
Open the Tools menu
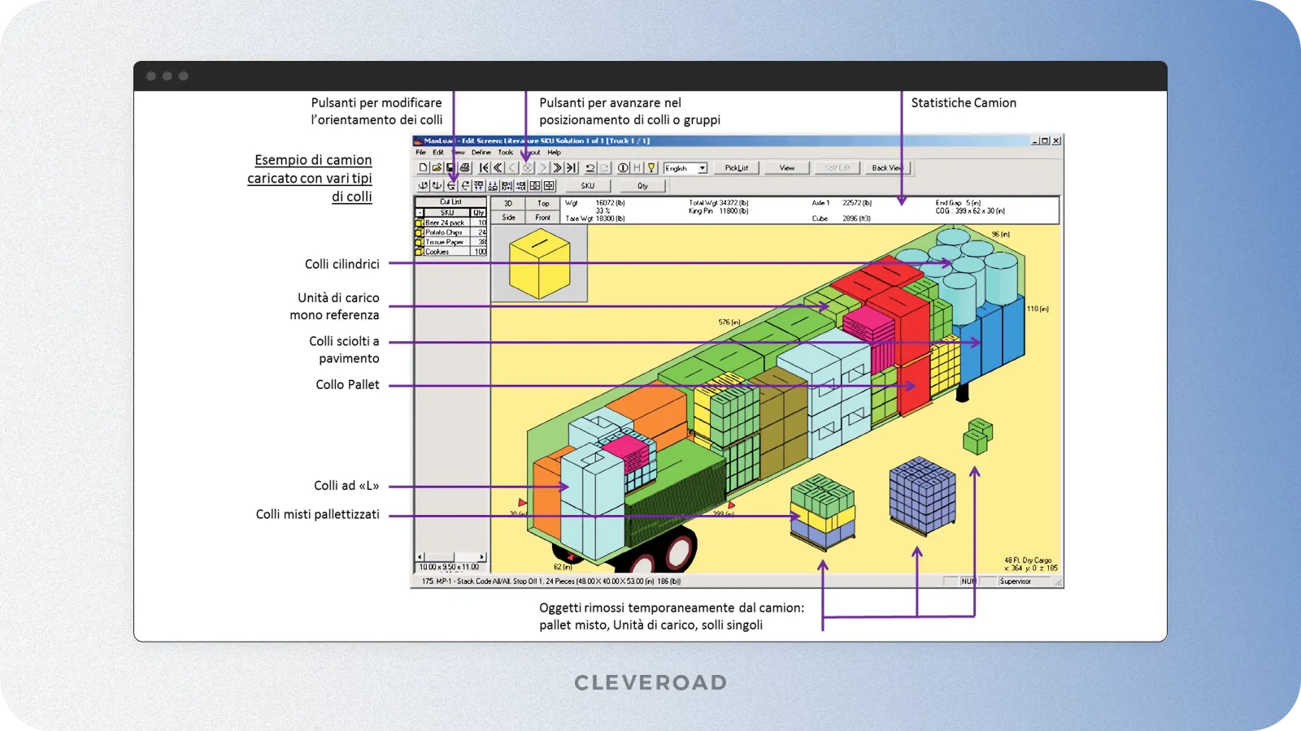click(x=504, y=152)
